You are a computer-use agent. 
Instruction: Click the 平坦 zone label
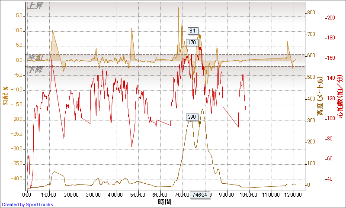(35, 57)
